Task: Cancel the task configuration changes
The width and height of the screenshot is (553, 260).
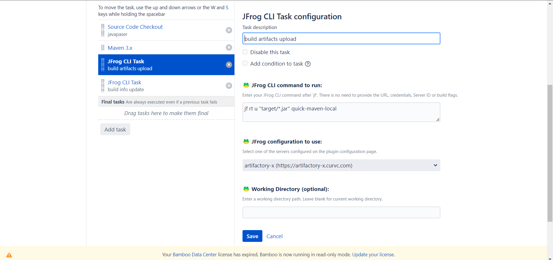Action: [274, 236]
